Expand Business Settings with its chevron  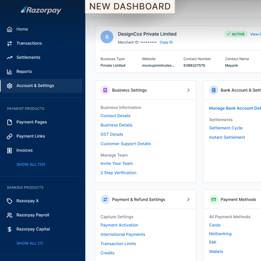(188, 90)
